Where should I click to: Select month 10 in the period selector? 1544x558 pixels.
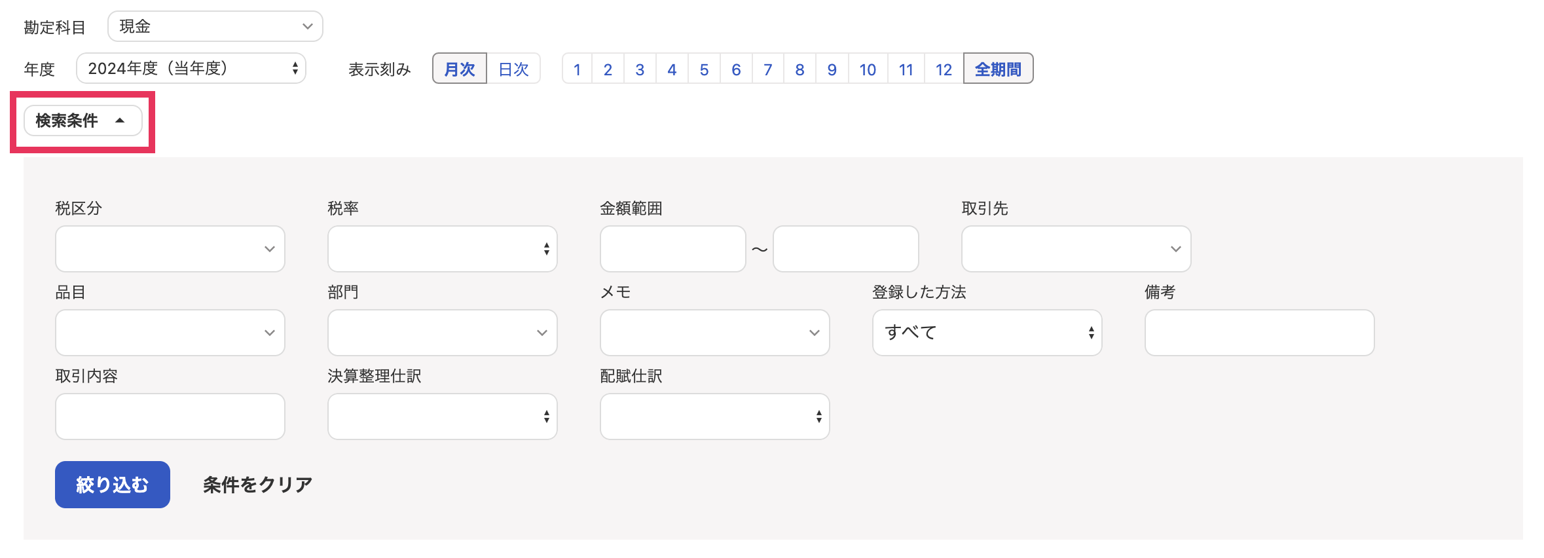point(868,69)
